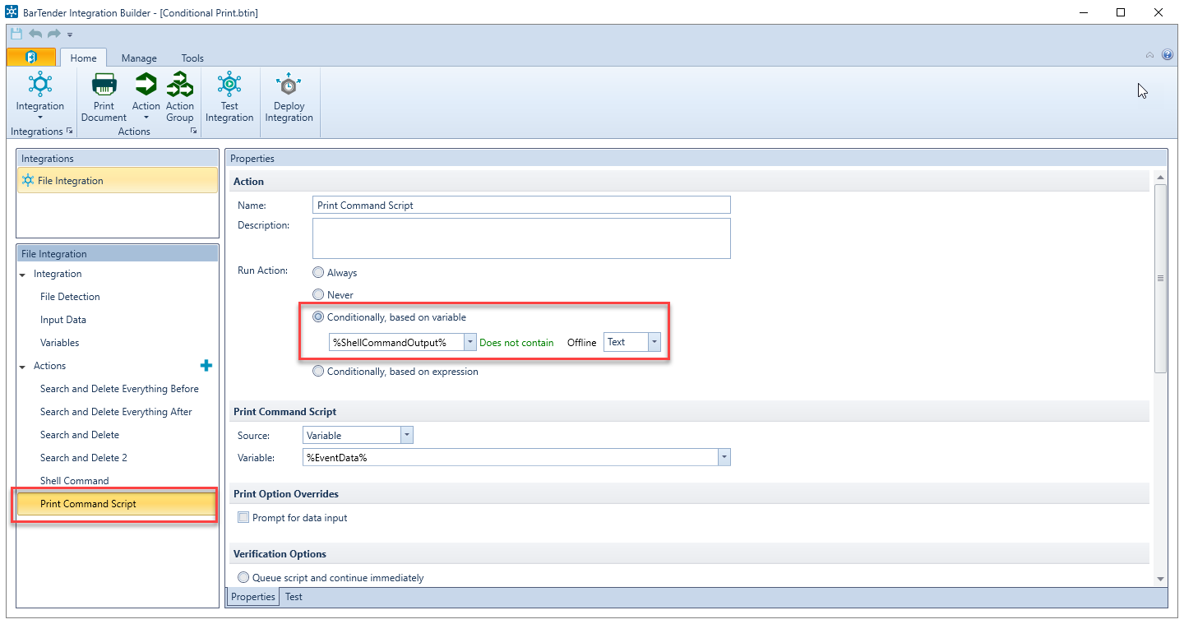Screen dimensions: 1184x624
Task: Click the Name field
Action: [x=521, y=205]
